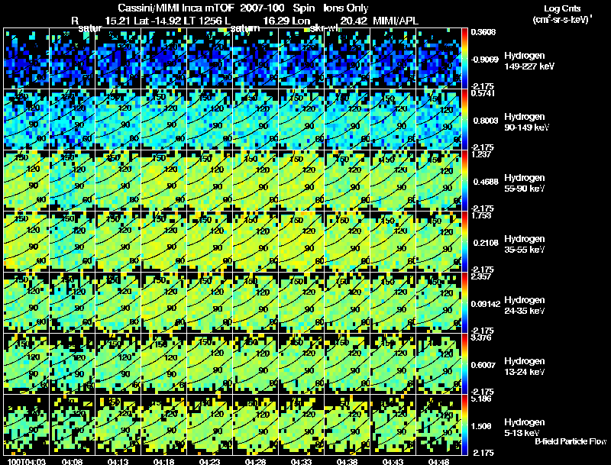The height and width of the screenshot is (465, 611).
Task: Click the color bar for the 5-13 keV row
Action: pos(464,425)
